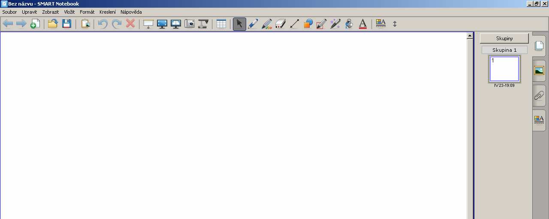The width and height of the screenshot is (549, 219).
Task: Click the page scrollbar up arrow
Action: (470, 36)
